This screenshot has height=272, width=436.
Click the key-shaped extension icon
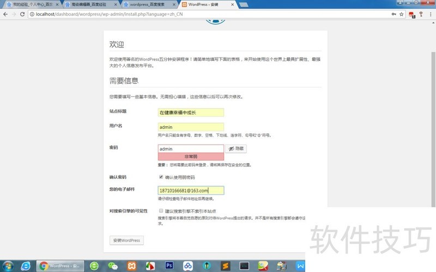[421, 14]
